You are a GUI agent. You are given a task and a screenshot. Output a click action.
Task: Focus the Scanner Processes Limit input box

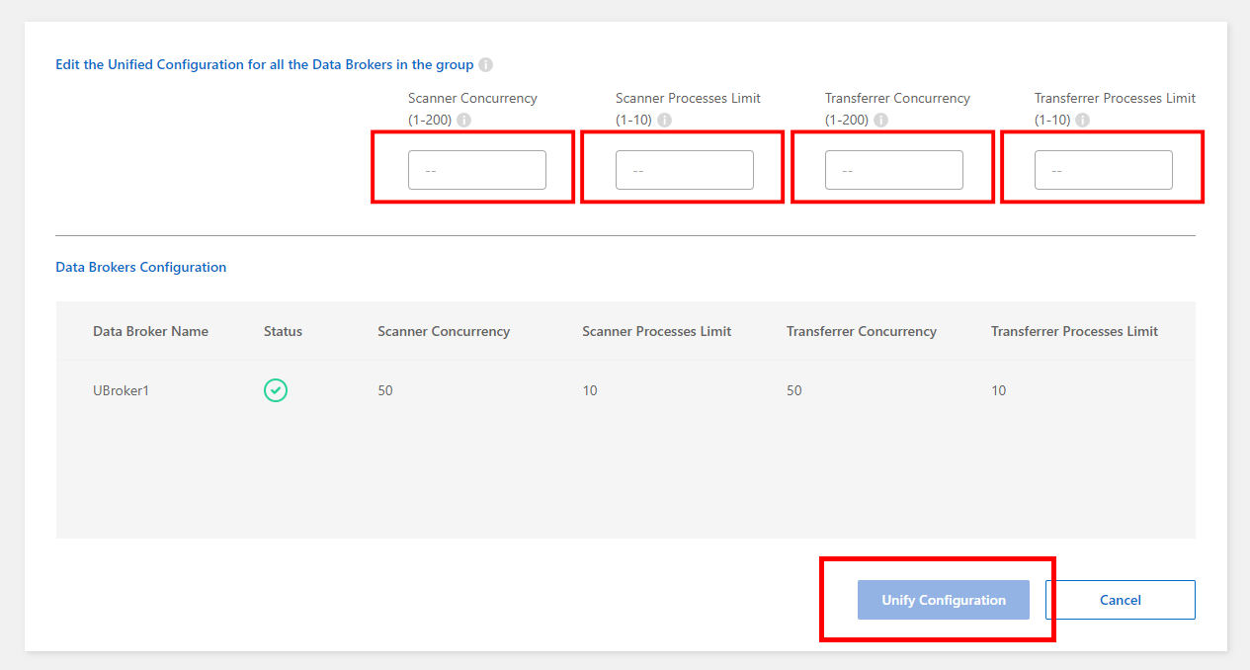point(684,170)
